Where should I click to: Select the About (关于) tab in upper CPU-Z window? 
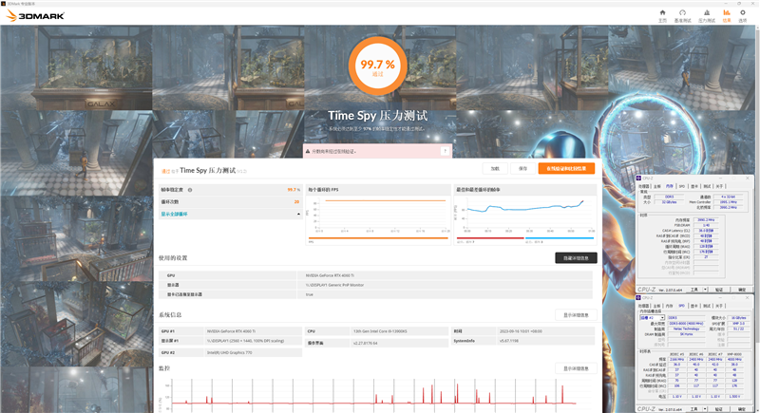[x=719, y=186]
